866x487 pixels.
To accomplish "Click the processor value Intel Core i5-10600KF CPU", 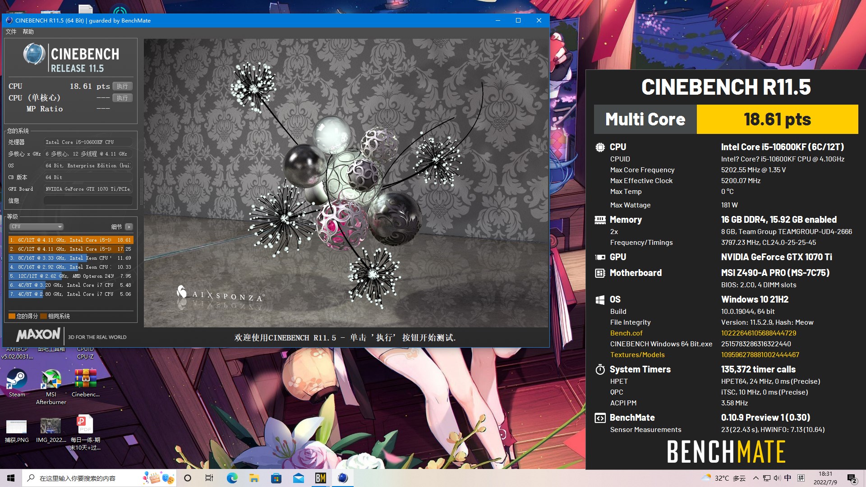I will pos(88,142).
